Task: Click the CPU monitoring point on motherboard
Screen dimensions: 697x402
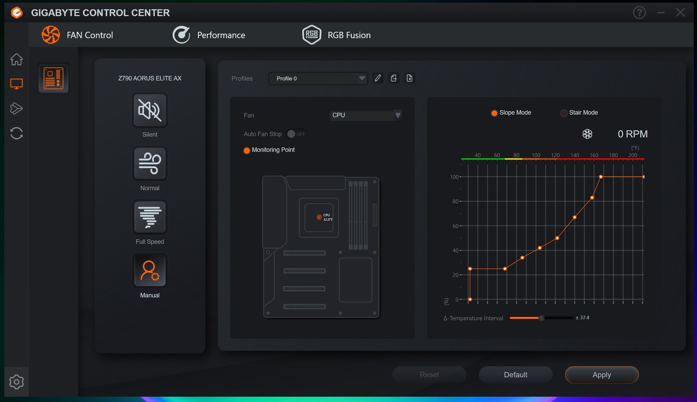Action: pyautogui.click(x=319, y=217)
